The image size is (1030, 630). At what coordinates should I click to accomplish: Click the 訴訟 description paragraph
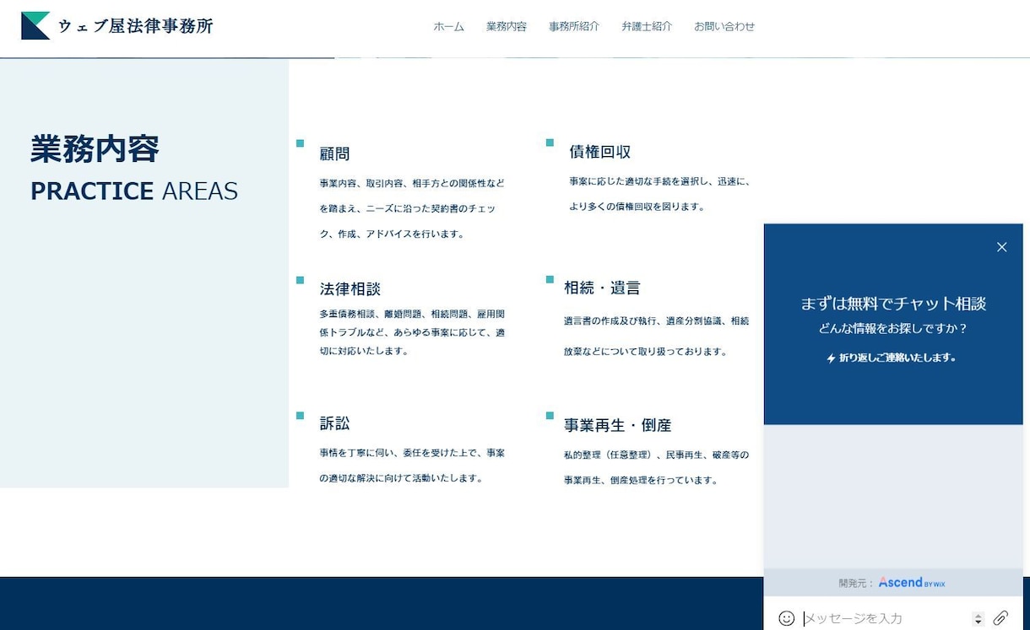tap(412, 466)
